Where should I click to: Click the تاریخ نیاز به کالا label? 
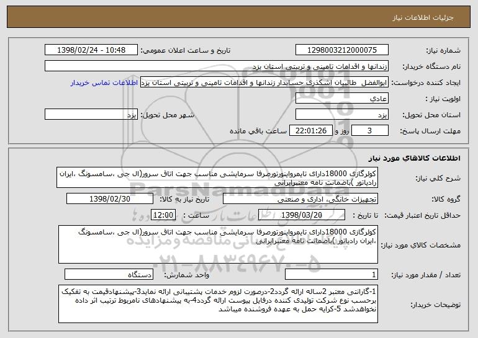pos(184,200)
